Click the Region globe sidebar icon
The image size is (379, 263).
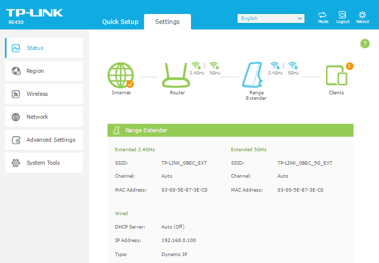click(16, 71)
